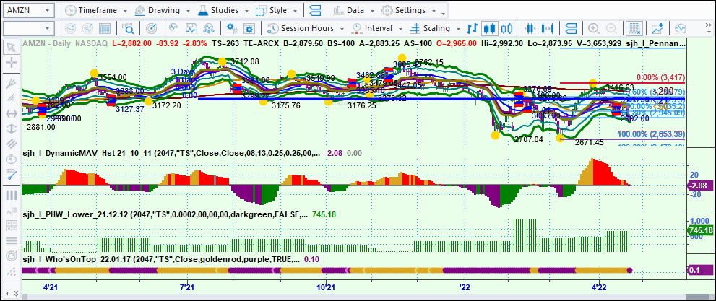The image size is (716, 301).
Task: Decrease bar spacing
Action: [x=530, y=28]
